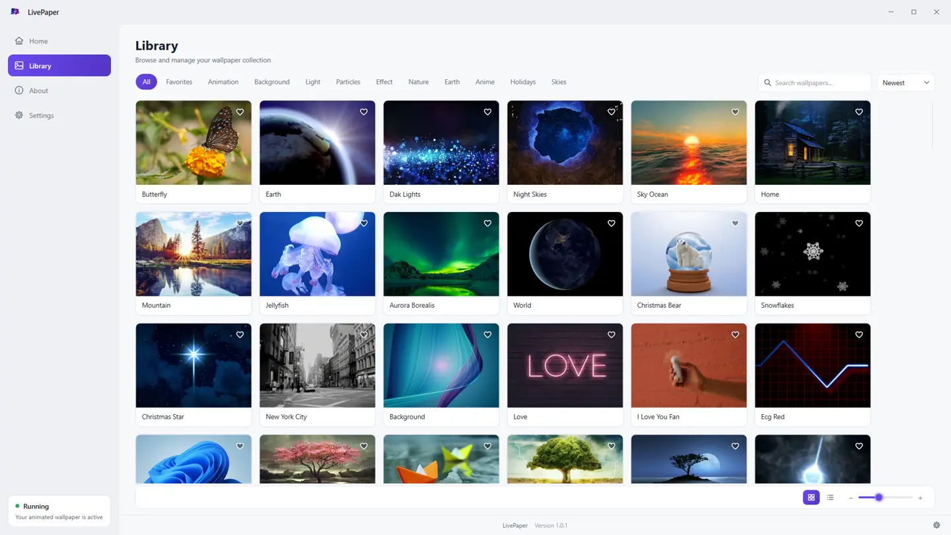Viewport: 951px width, 535px height.
Task: Select the All filter pill
Action: coord(147,82)
